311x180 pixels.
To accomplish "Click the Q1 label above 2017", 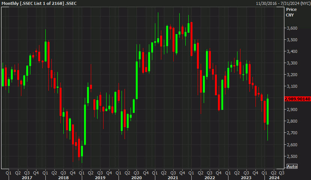I will click(x=9, y=173).
